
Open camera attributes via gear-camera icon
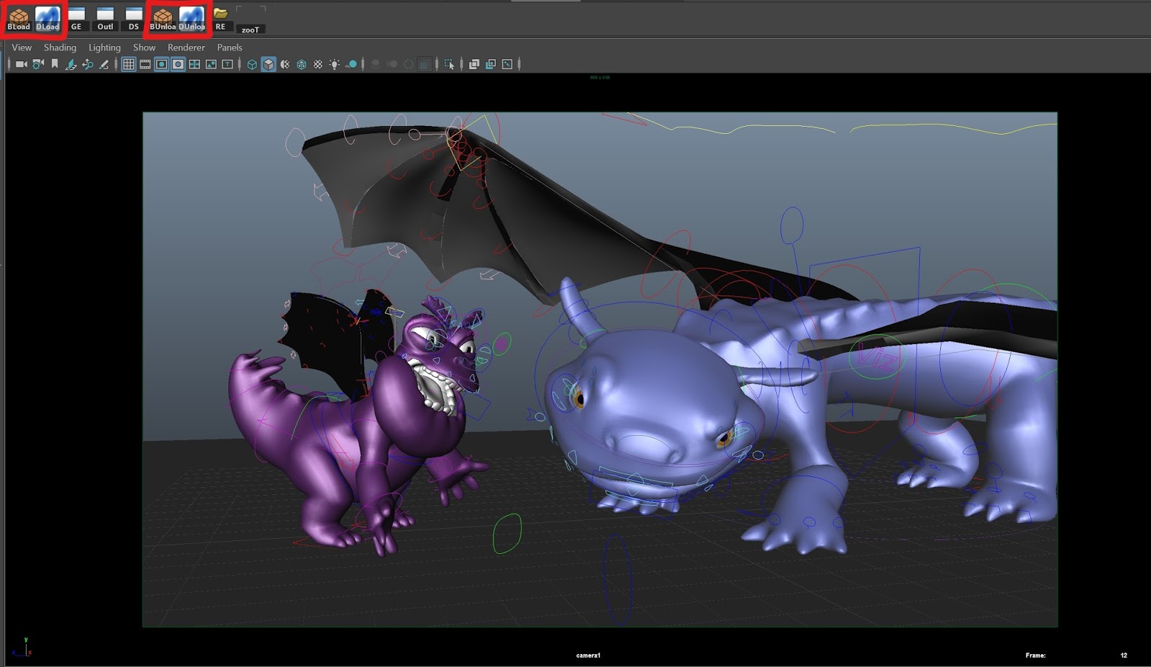point(38,64)
